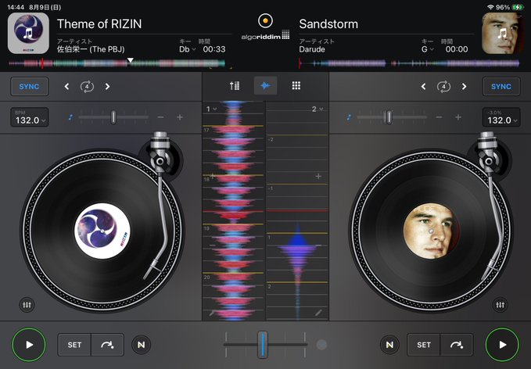Set cue point on left deck

74,345
